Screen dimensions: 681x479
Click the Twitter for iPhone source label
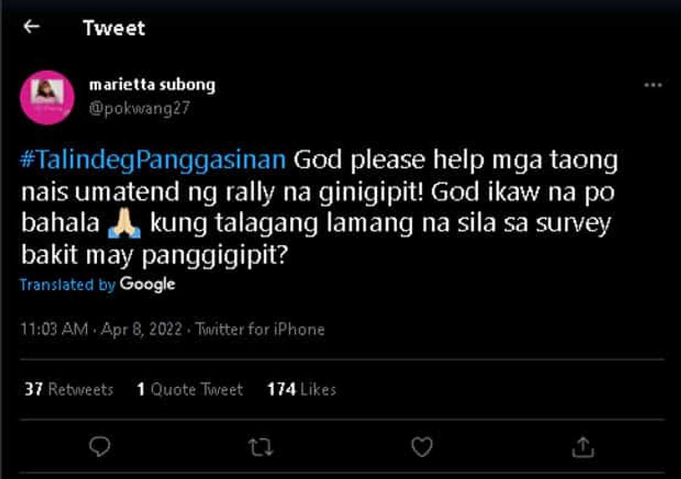coord(260,329)
